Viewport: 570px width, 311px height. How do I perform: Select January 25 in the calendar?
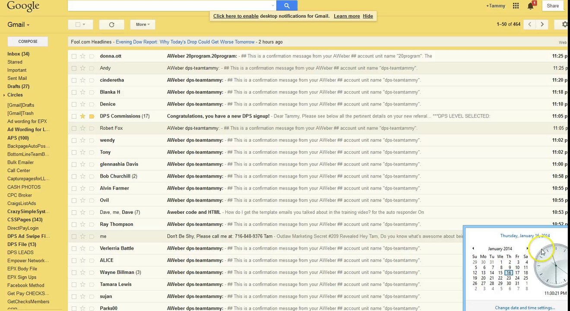[526, 278]
